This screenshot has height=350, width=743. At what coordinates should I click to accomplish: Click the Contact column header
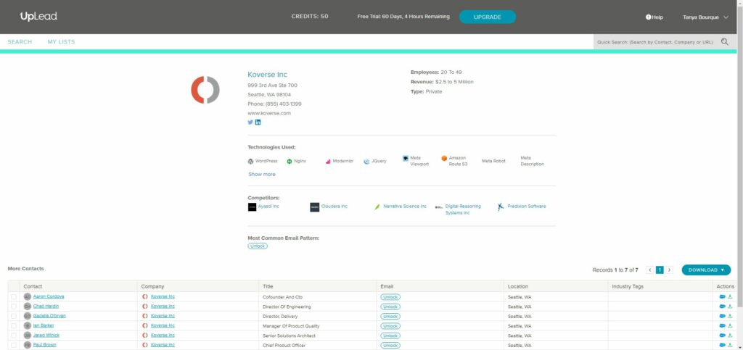click(x=33, y=286)
